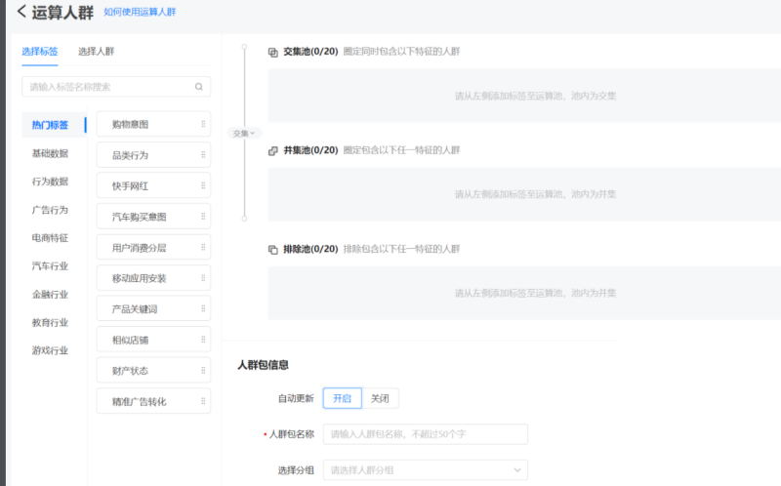This screenshot has height=486, width=781.
Task: Add the 相似店铺 tag
Action: [153, 340]
